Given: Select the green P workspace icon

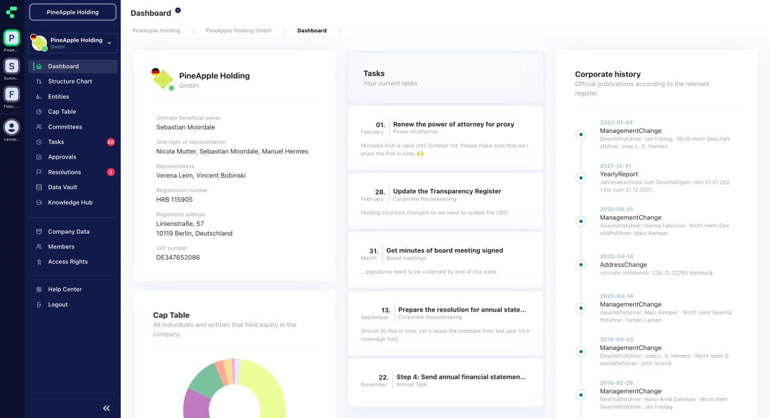Looking at the screenshot, I should pyautogui.click(x=12, y=38).
